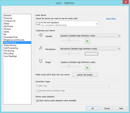Screen dimensions: 130x113
Task: Confirm settings with the OK button
Action: pos(92,108)
